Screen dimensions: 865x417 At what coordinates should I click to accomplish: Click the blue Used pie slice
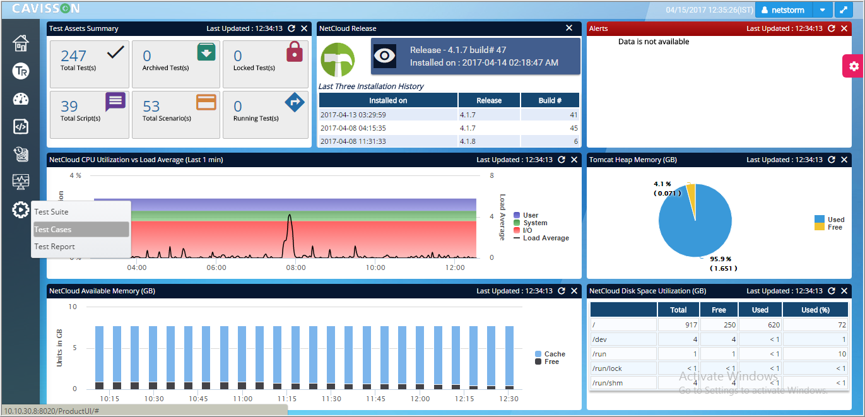(694, 222)
